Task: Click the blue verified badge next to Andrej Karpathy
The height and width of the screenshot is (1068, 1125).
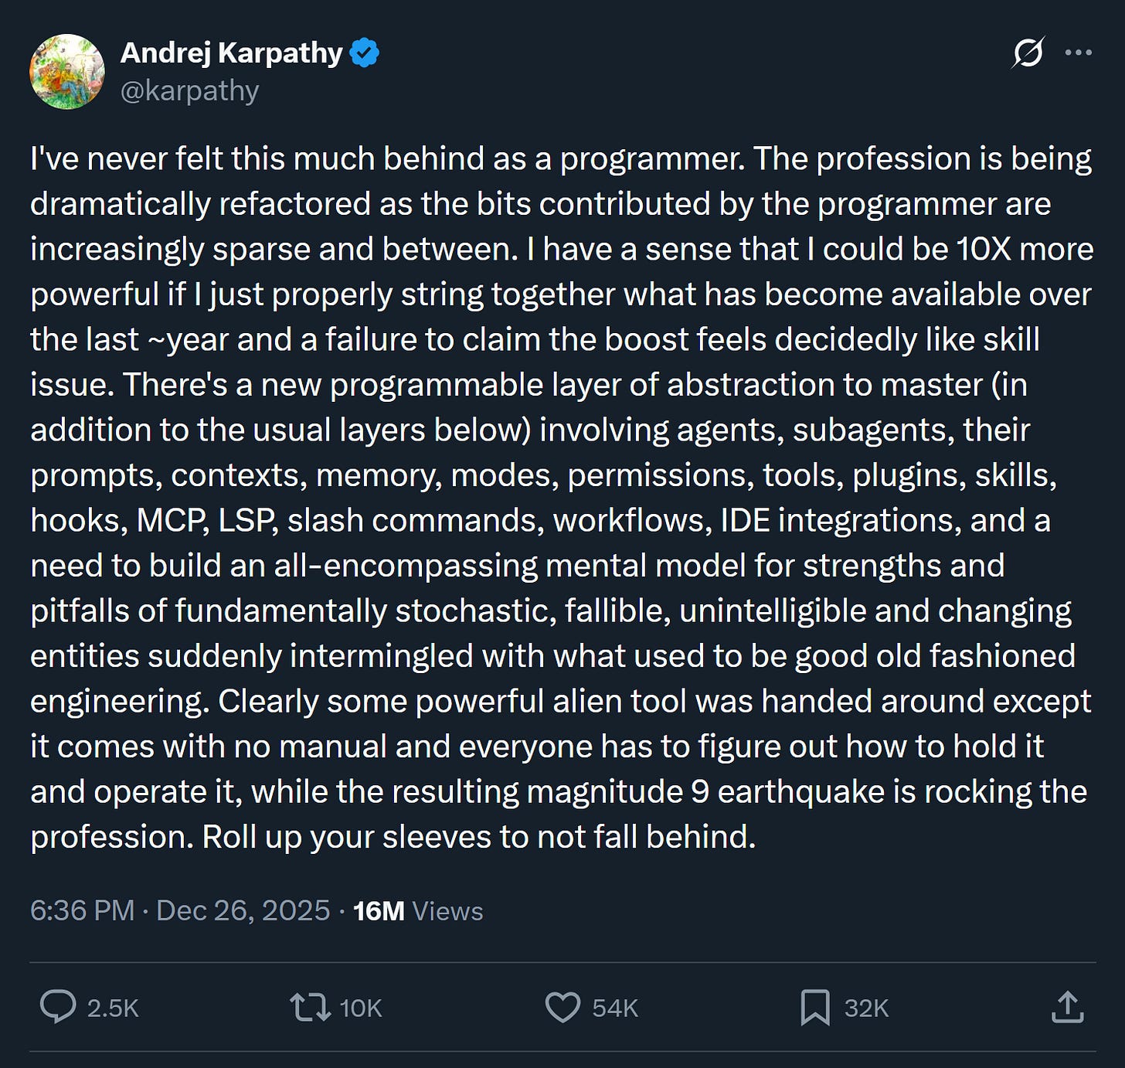Action: tap(365, 51)
